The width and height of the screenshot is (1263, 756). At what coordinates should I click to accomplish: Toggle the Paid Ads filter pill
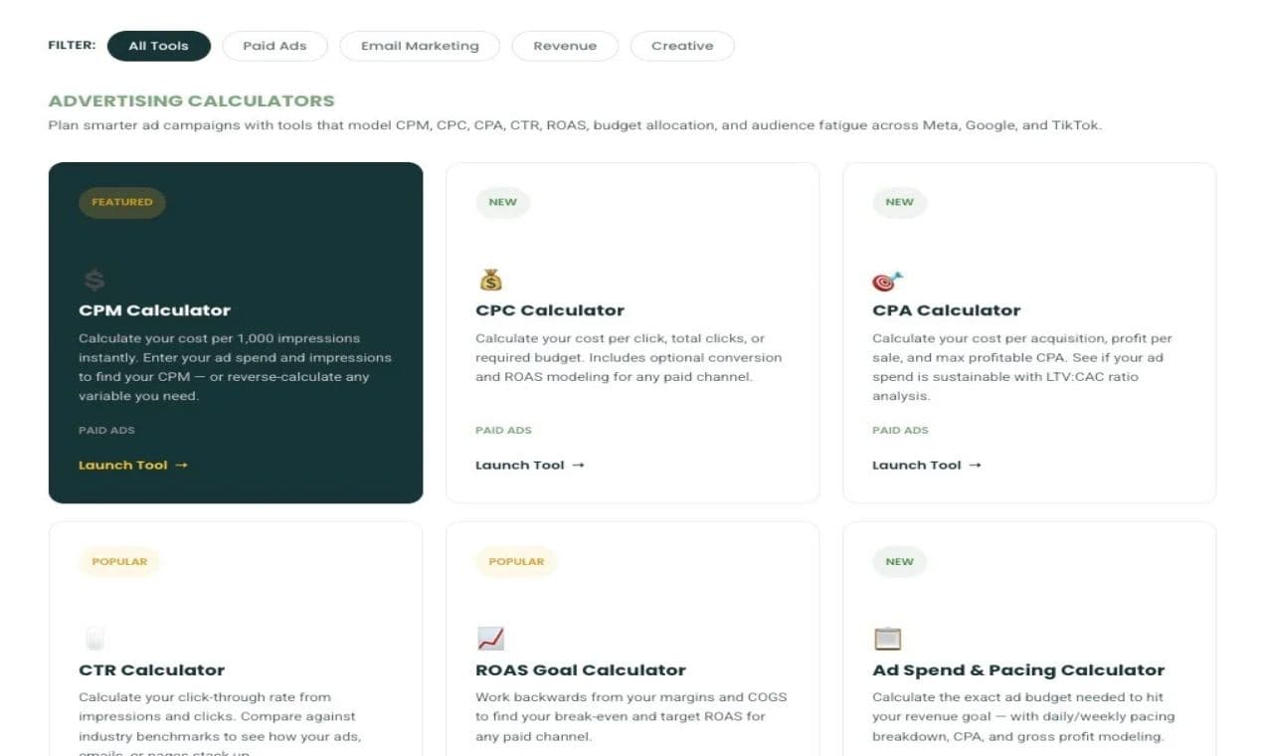274,45
